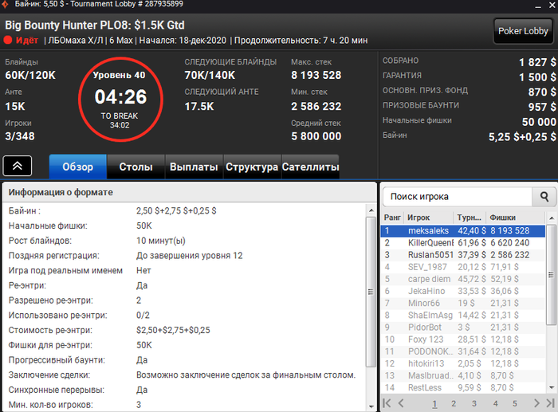Click scroll-down arrow of format info panel
Image resolution: width=558 pixels, height=412 pixels.
371,406
